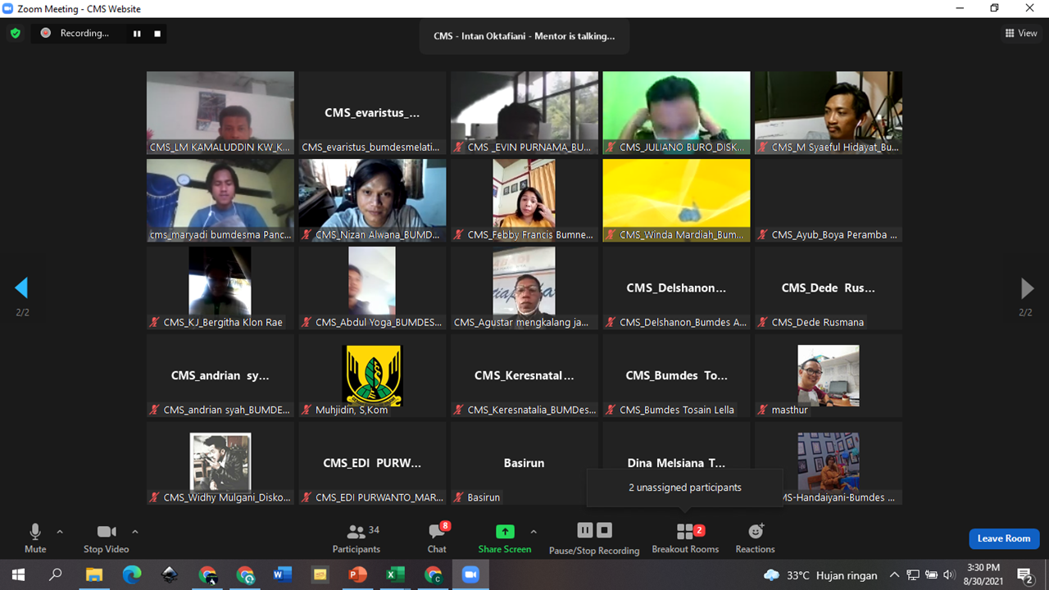Select CMS_KJ_Bergitha Klon Rae tile
Screen dimensions: 1049x590
(220, 288)
